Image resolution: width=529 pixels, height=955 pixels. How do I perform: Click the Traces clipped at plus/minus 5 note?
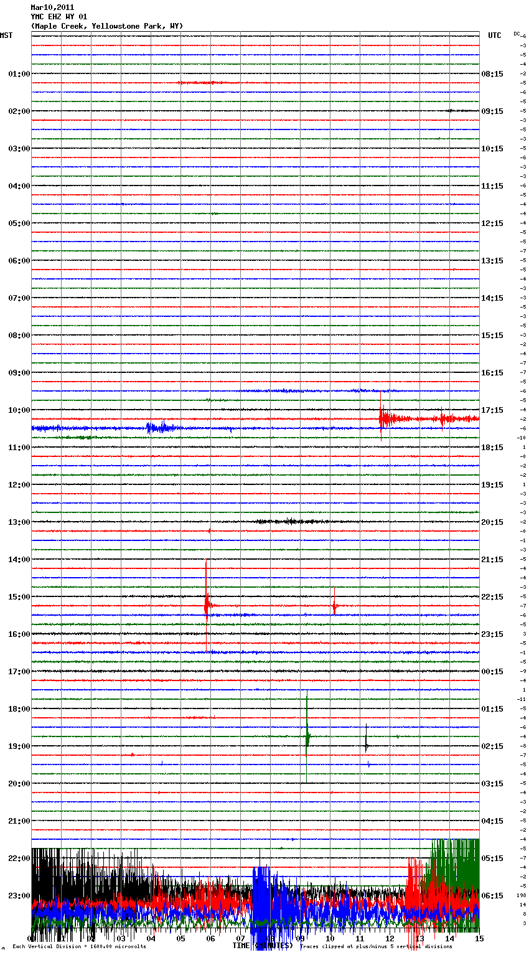[x=377, y=947]
